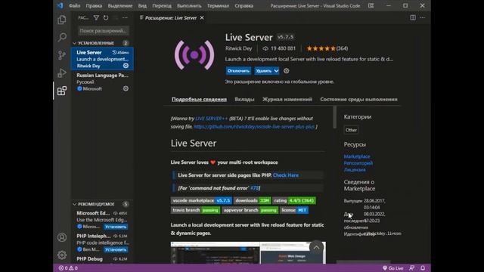
Task: Click the Check Here link
Action: [286, 175]
